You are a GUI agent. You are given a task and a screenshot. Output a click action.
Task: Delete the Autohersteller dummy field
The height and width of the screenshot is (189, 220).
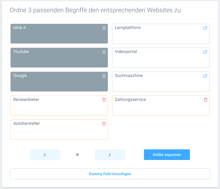click(104, 124)
